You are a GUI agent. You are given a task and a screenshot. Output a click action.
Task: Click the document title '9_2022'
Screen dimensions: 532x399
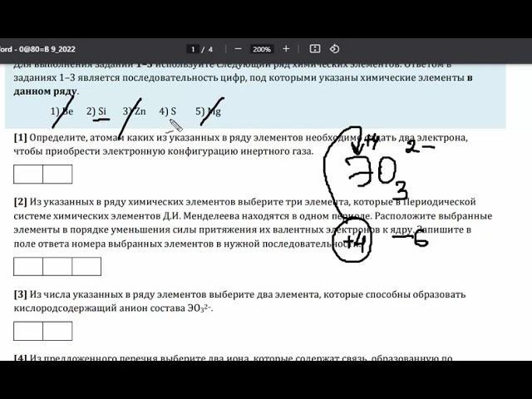(63, 49)
